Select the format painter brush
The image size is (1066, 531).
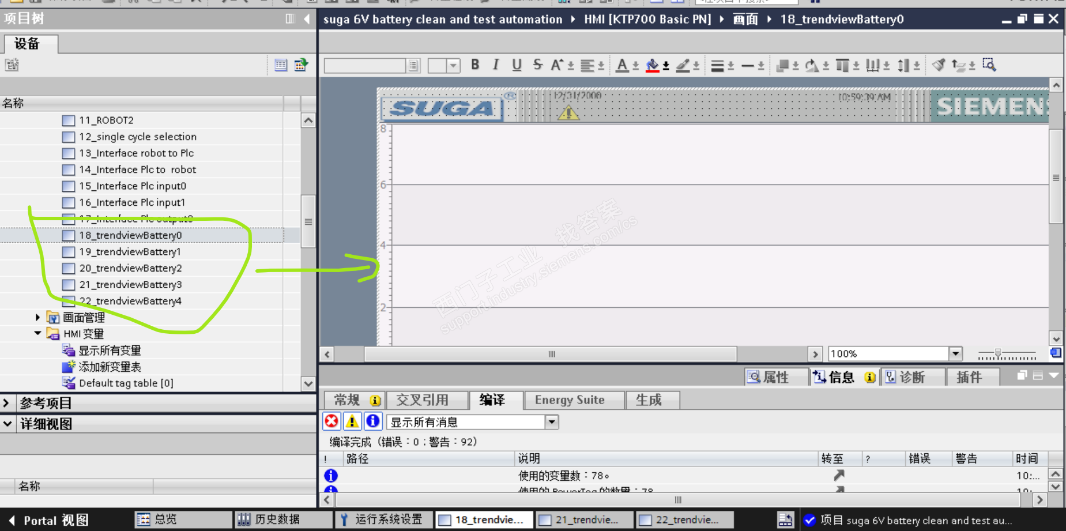(939, 65)
